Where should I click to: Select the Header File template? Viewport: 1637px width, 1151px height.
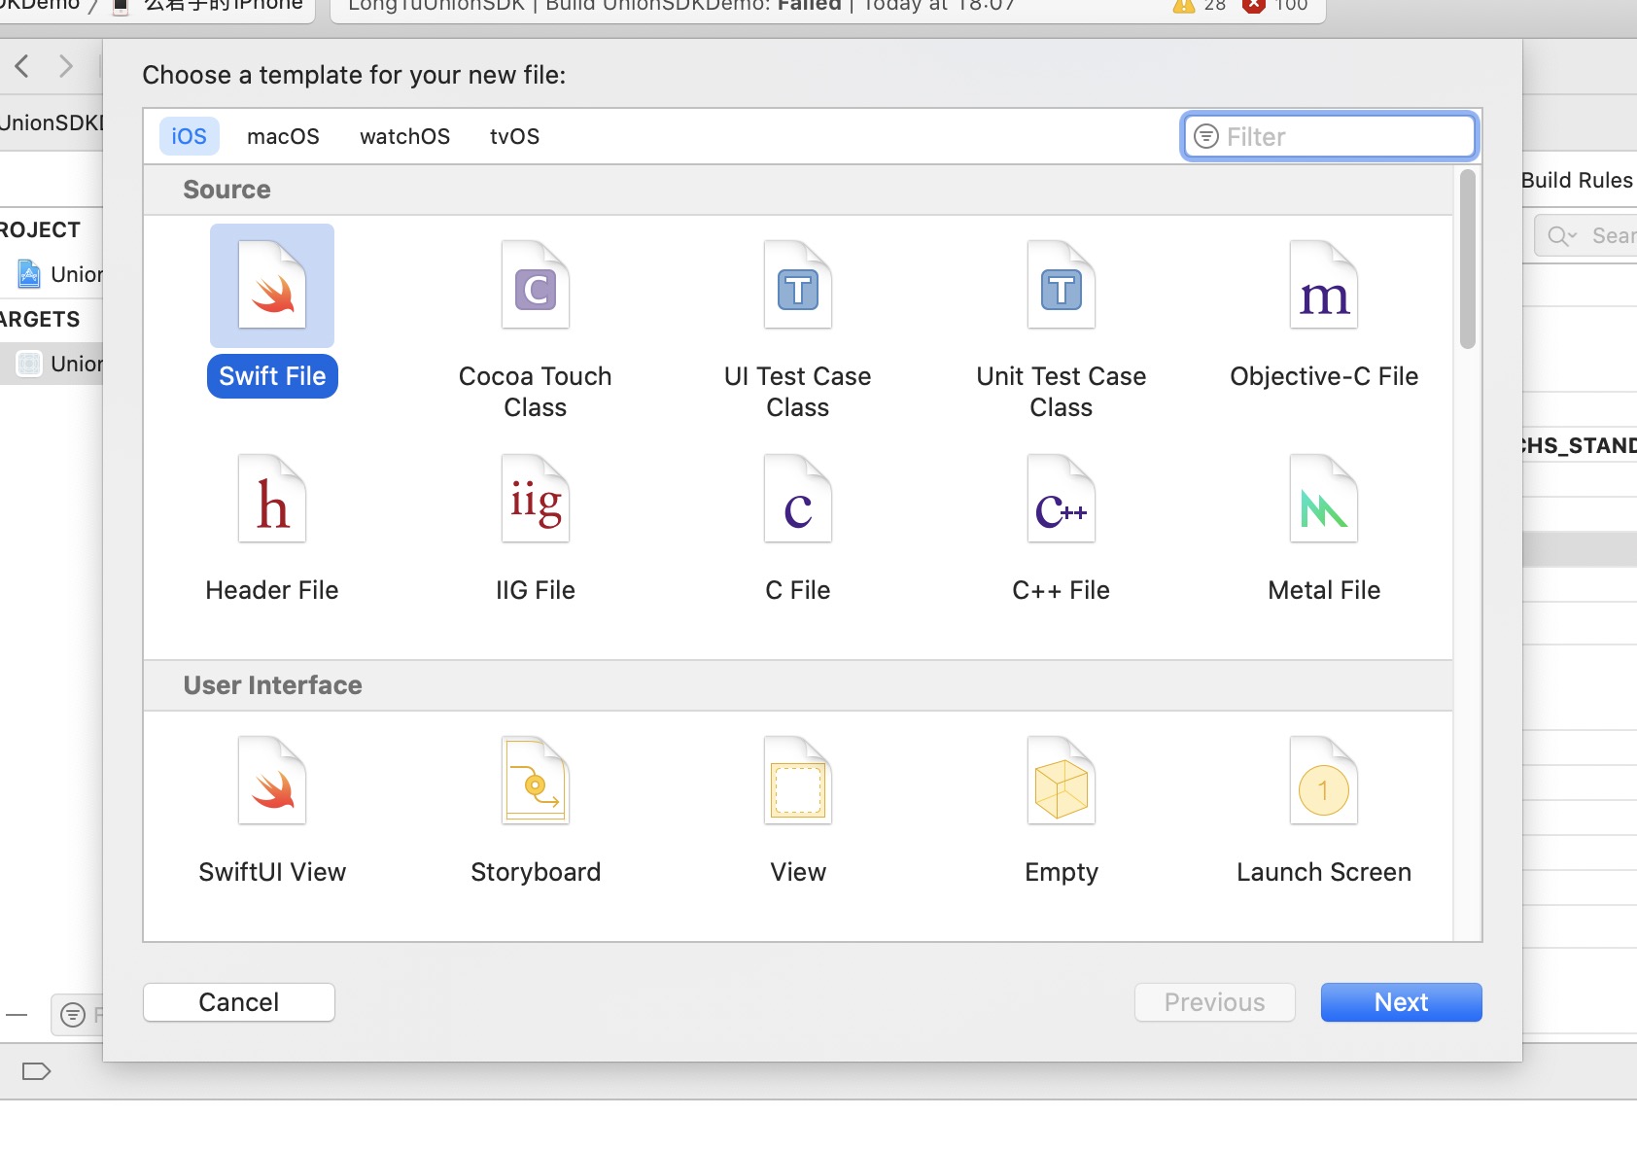click(272, 501)
